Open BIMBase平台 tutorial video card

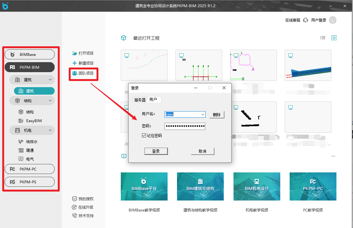pos(144,186)
